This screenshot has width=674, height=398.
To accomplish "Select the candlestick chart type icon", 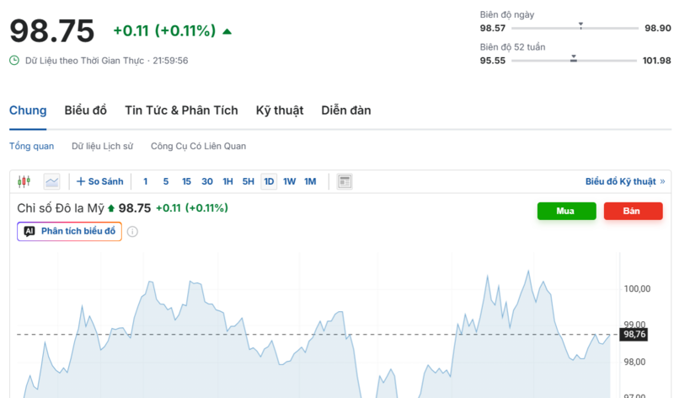I will 24,181.
